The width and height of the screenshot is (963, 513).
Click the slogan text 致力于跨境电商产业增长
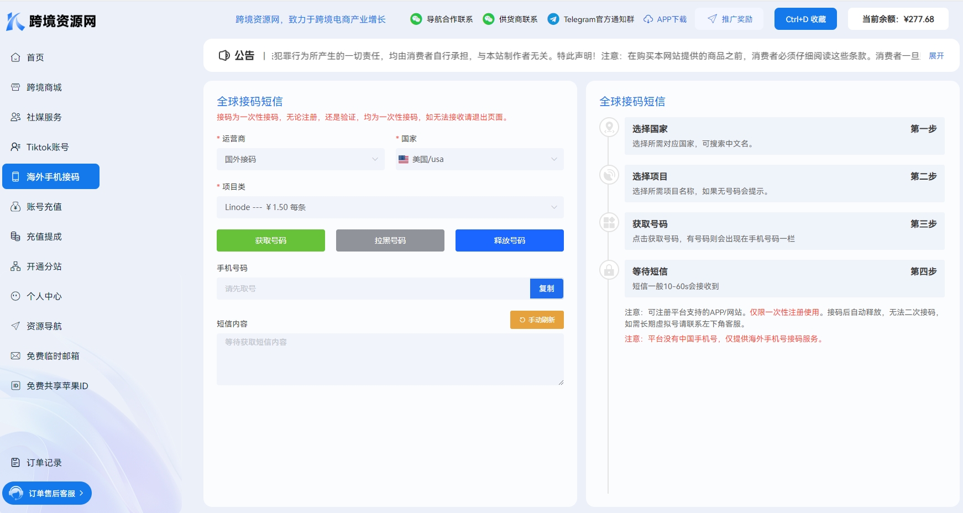click(337, 19)
